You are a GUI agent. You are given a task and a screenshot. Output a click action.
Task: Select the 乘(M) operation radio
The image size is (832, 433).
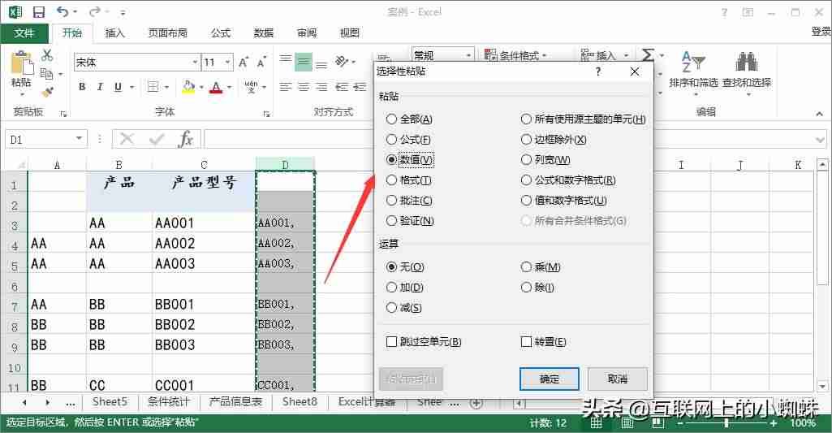coord(541,266)
